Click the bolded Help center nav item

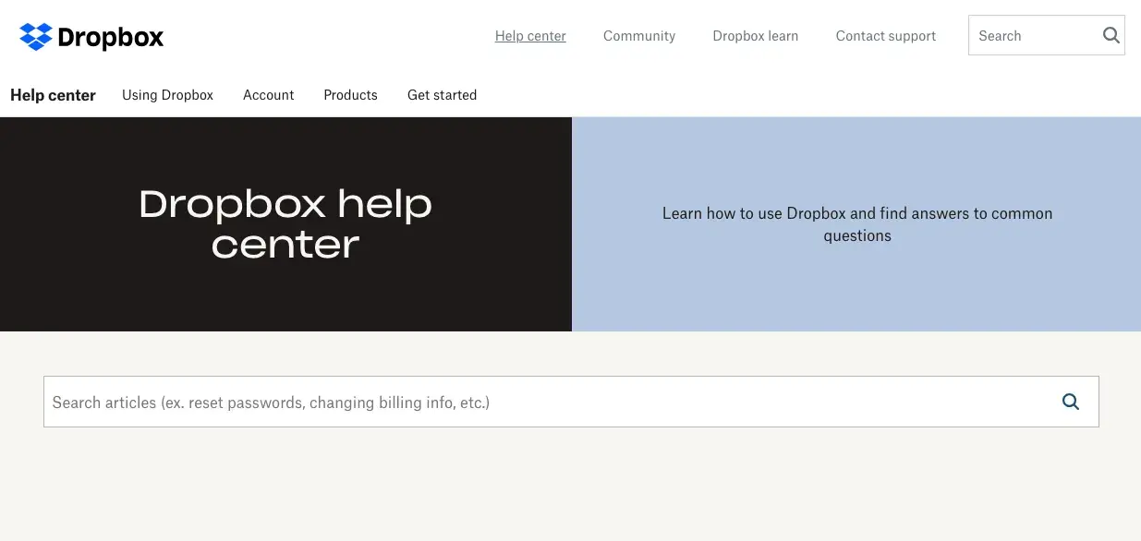pyautogui.click(x=53, y=95)
